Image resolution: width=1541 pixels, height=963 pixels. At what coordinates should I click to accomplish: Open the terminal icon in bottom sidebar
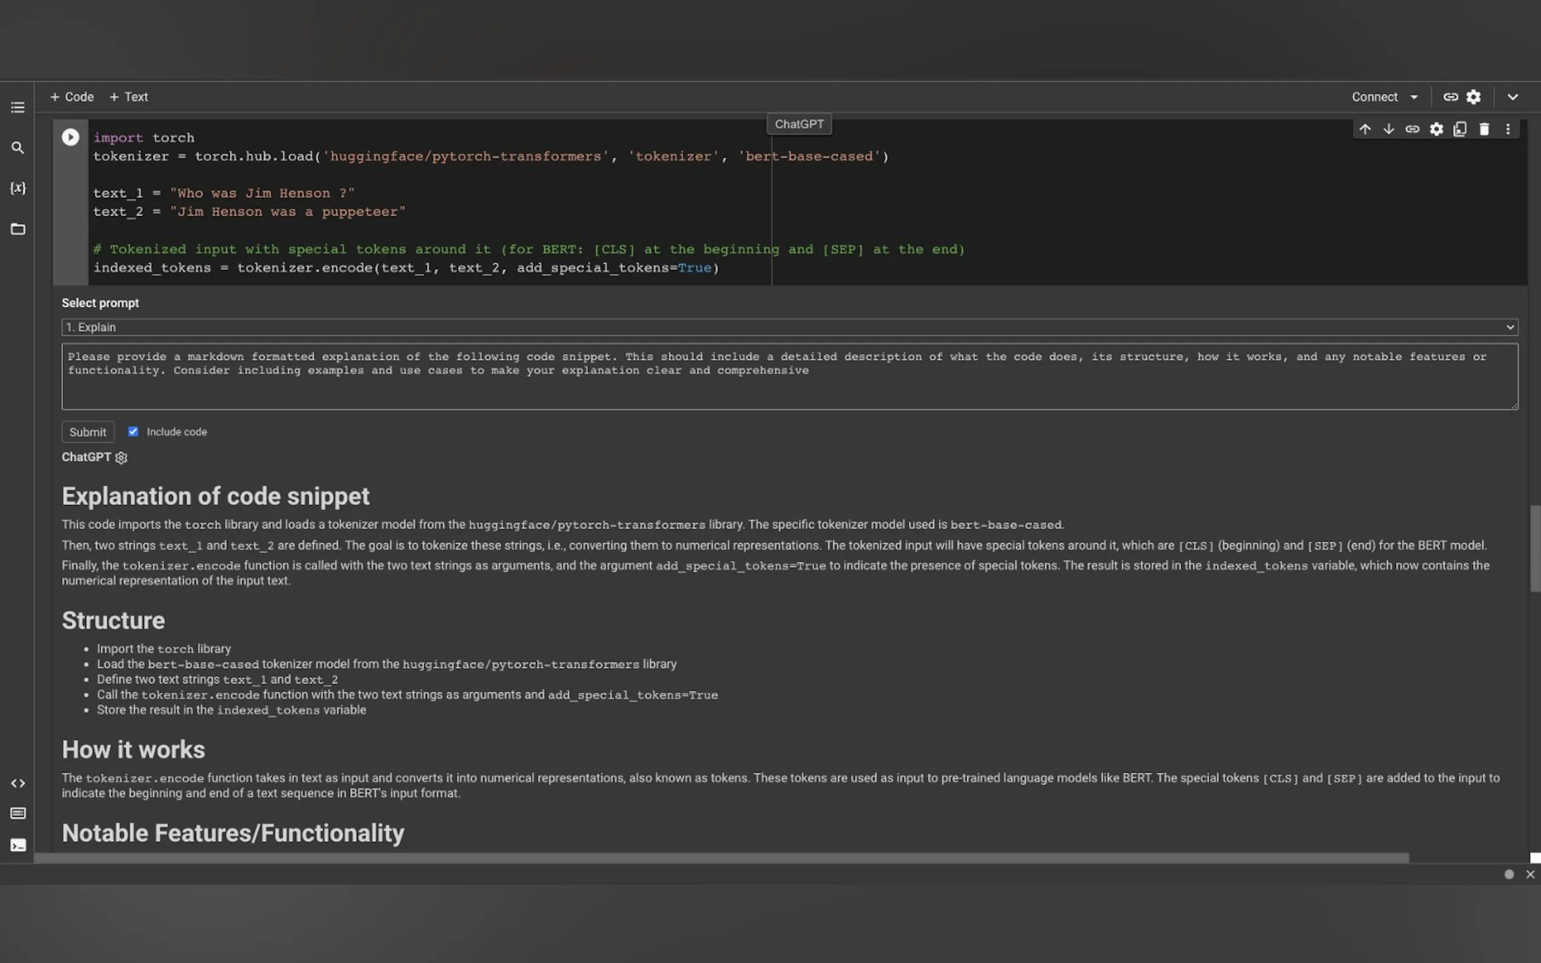[18, 845]
